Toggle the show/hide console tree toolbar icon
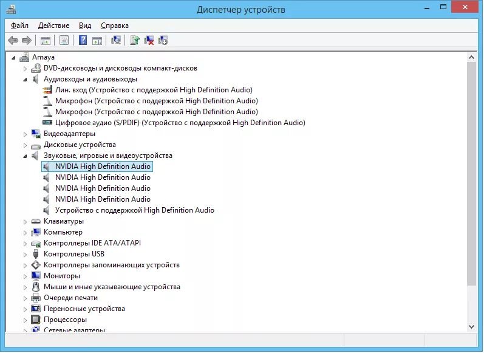The width and height of the screenshot is (484, 353). (x=46, y=41)
